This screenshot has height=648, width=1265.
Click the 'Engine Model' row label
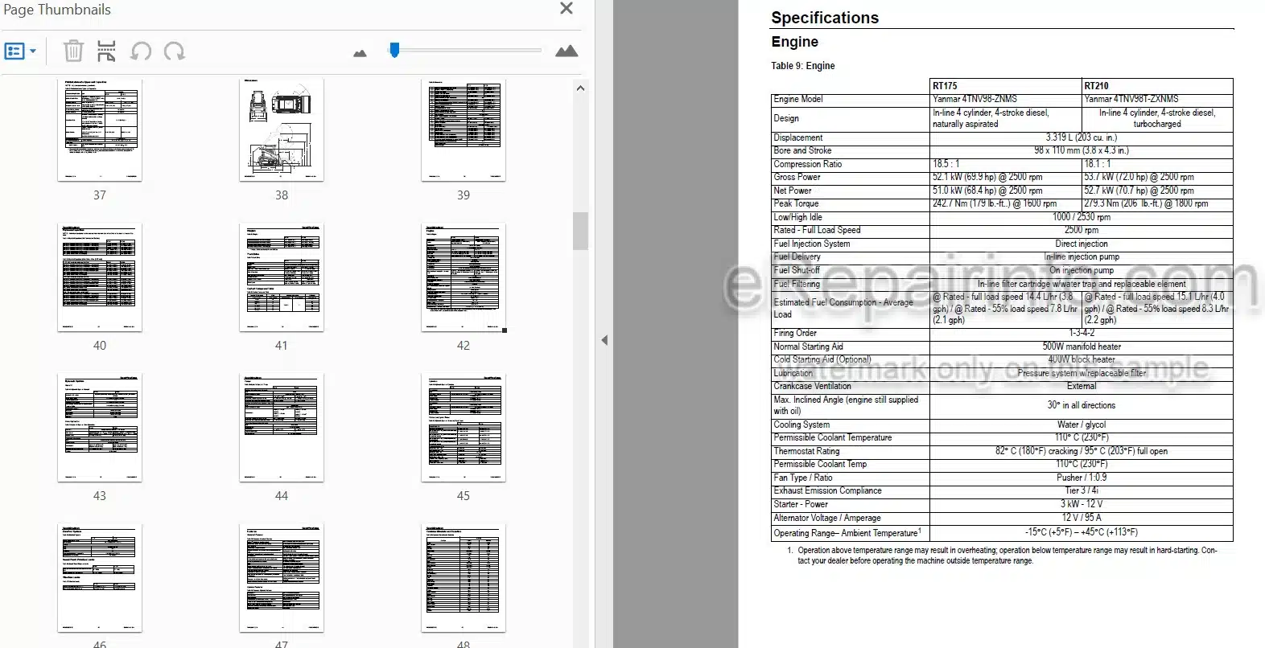[x=798, y=99]
